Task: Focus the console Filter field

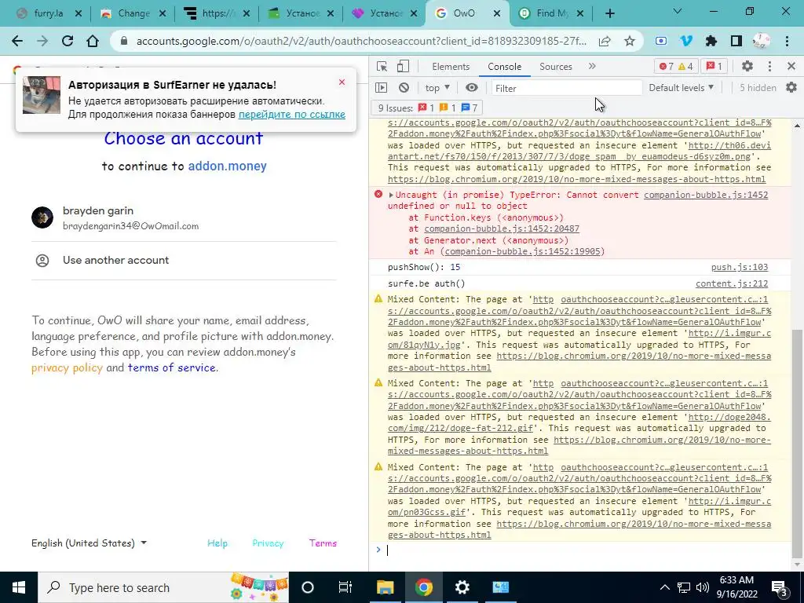Action: [x=567, y=88]
